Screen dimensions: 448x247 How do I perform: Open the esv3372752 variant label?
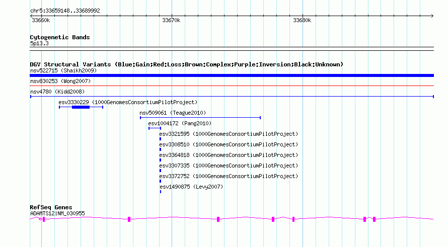tap(229, 176)
